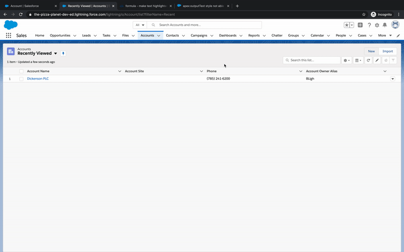Open row actions for Dickenson PLC

tap(392, 79)
